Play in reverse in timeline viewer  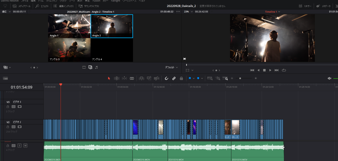pos(258,70)
